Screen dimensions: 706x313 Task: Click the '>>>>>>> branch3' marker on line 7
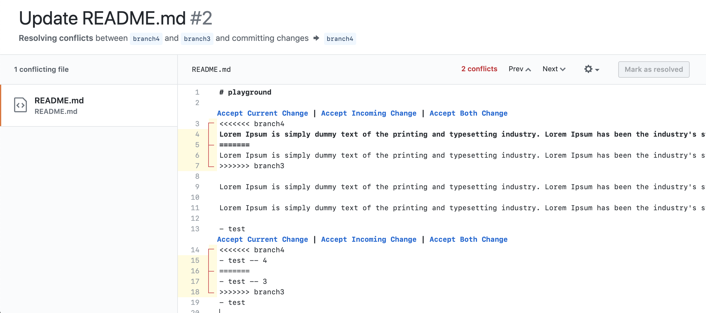tap(252, 166)
